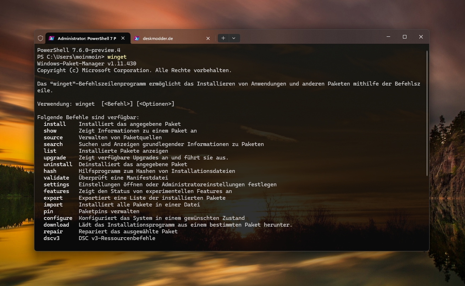This screenshot has height=286, width=465.
Task: Click 'Lädt das Installationsprogramm' description line
Action: [x=186, y=225]
